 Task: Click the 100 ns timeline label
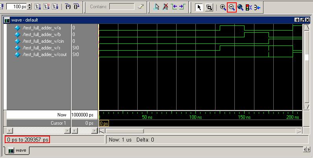click(195, 117)
